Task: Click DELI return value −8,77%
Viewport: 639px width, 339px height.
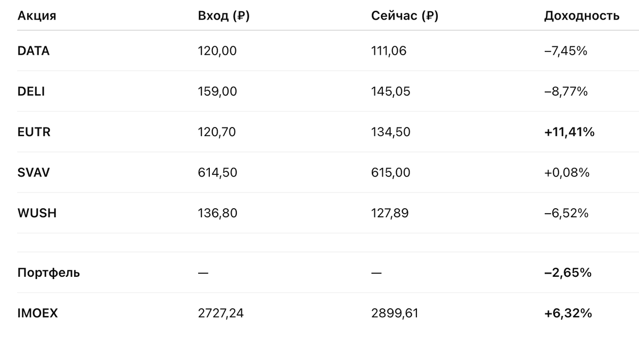Action: (x=566, y=92)
